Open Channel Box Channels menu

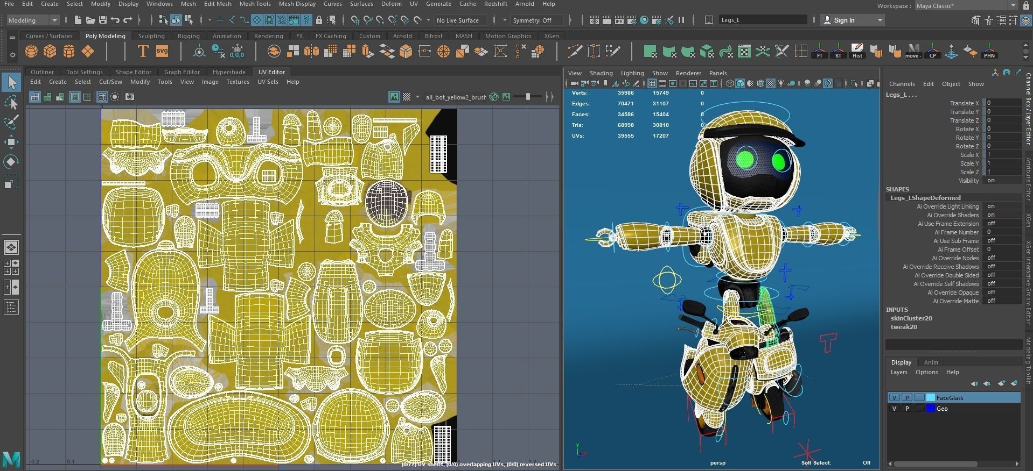click(902, 84)
